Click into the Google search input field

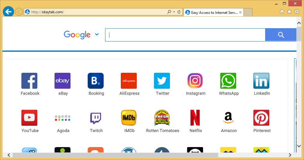185,35
